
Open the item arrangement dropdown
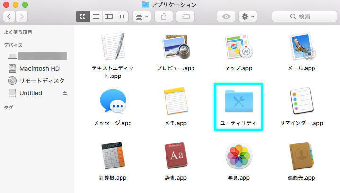[x=142, y=17]
